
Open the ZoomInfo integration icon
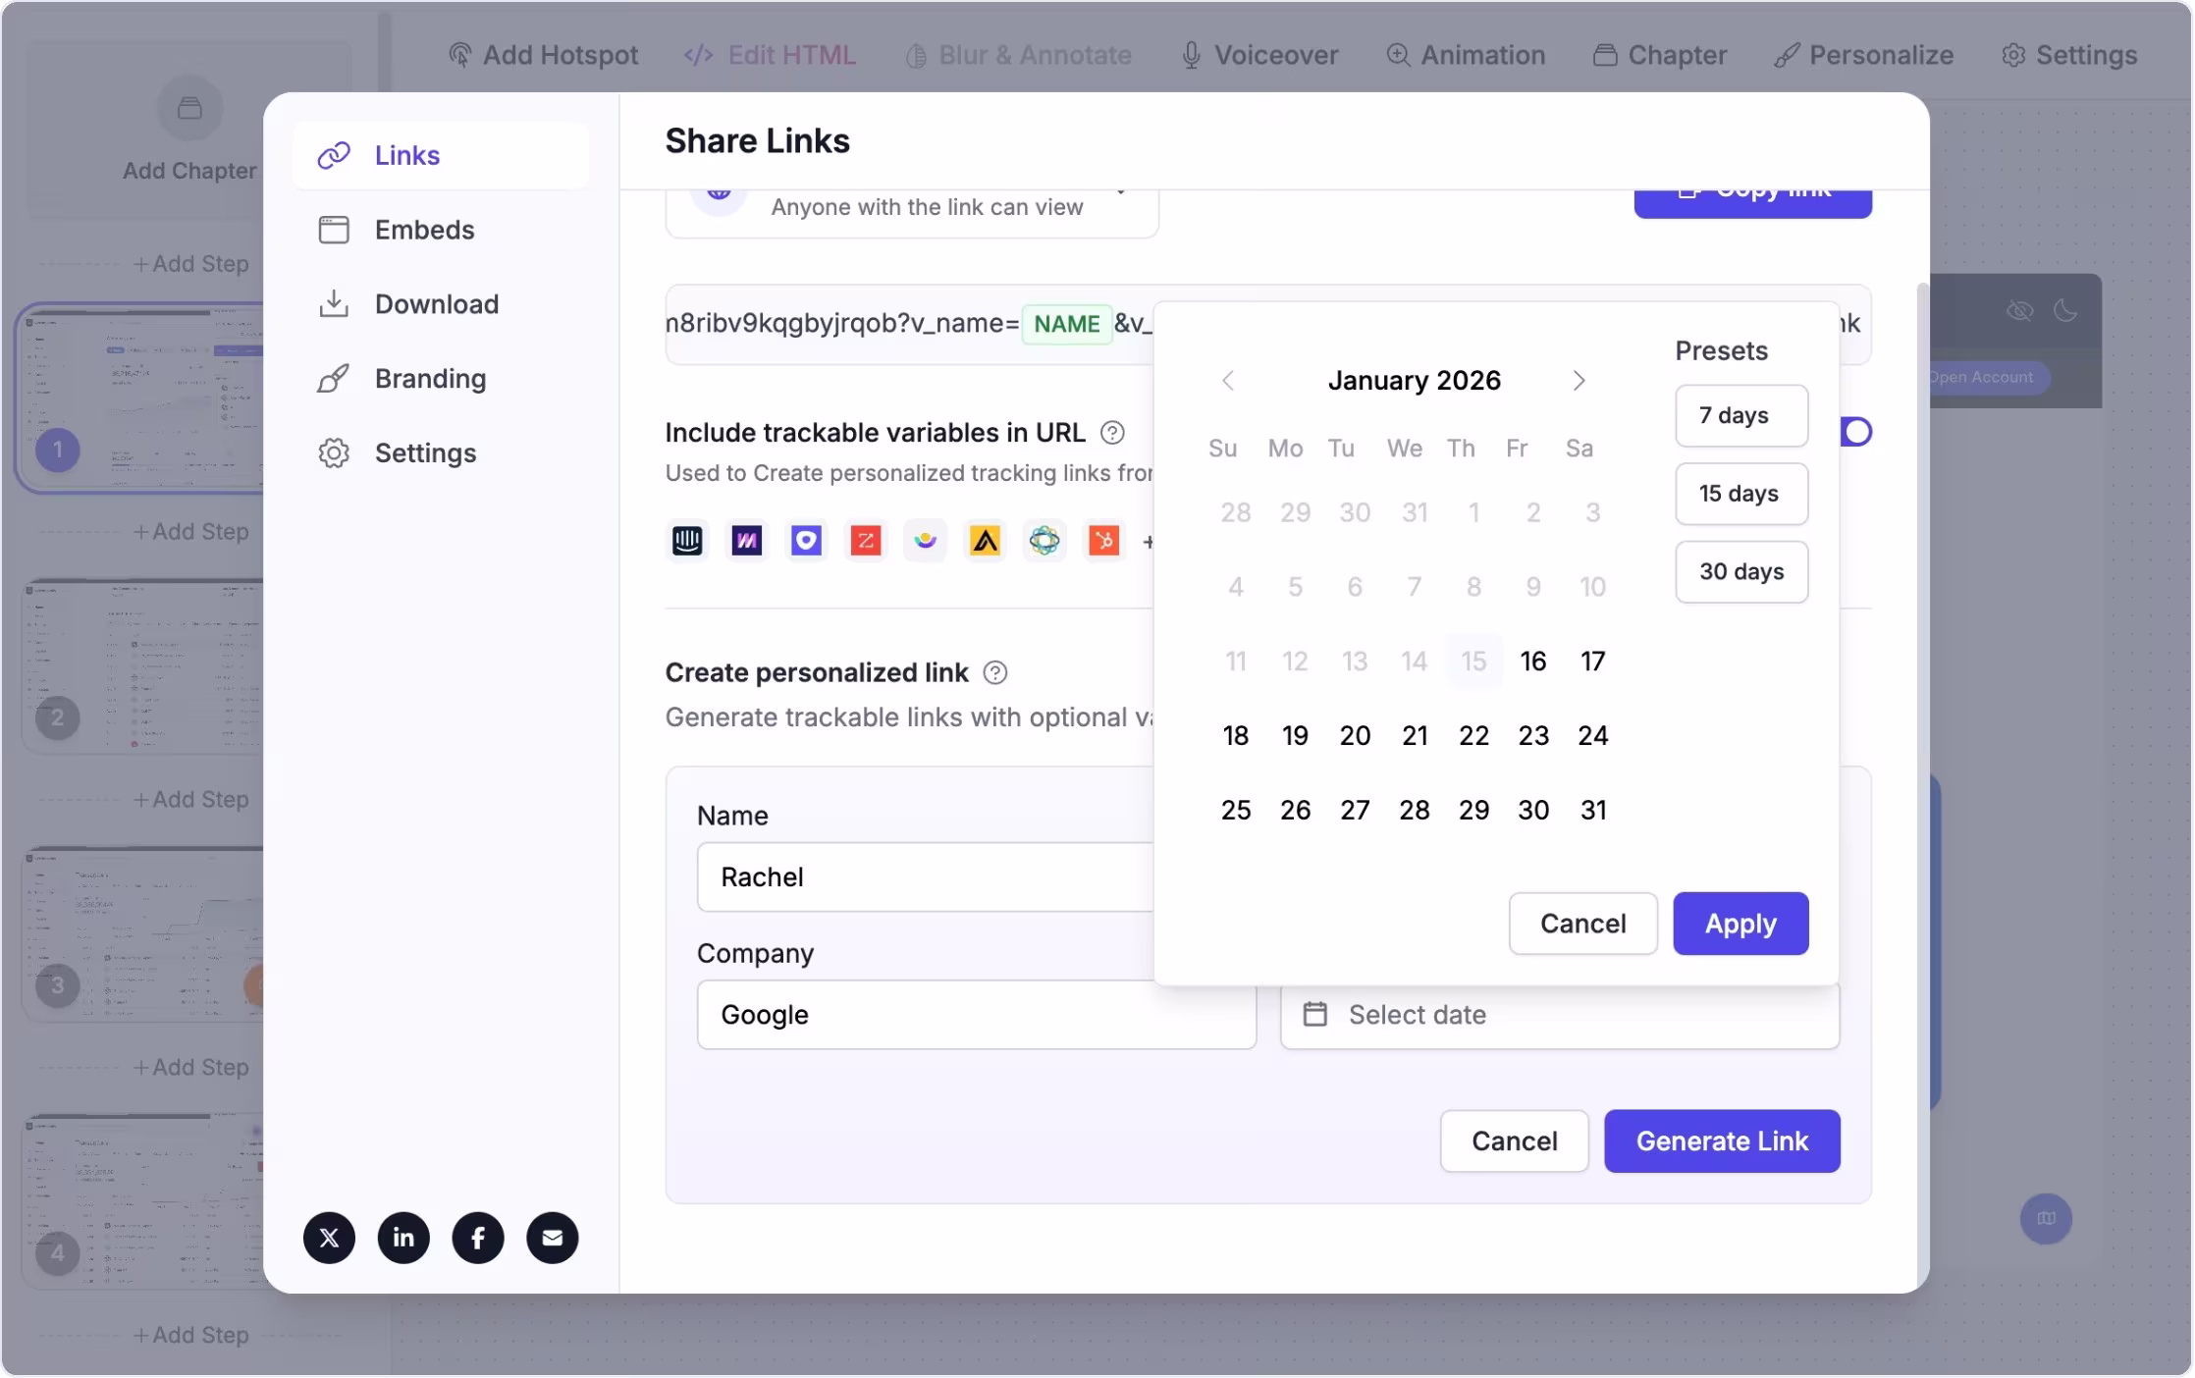(x=865, y=540)
